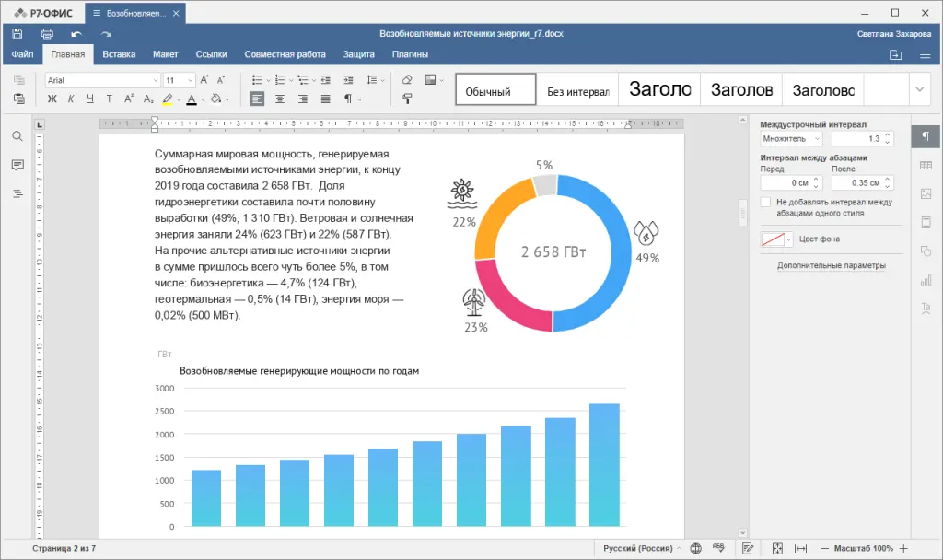Click the Copy style paint roller icon
Image resolution: width=943 pixels, height=560 pixels.
[407, 99]
